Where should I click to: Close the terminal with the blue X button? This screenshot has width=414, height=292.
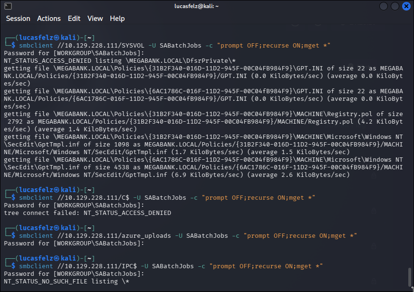[406, 6]
